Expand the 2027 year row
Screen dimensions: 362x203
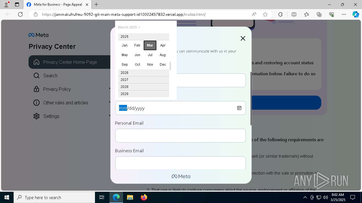(x=144, y=80)
